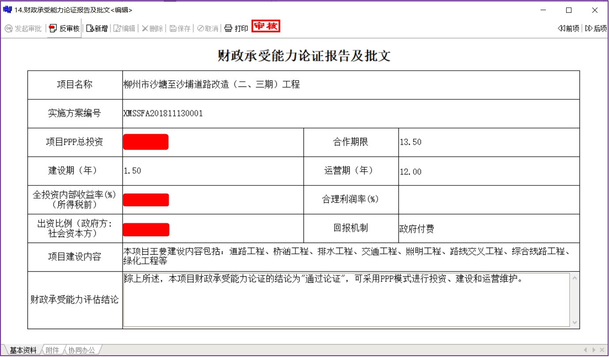The width and height of the screenshot is (609, 357).
Task: Click the 回报机制 value 政府付费
Action: 416,229
